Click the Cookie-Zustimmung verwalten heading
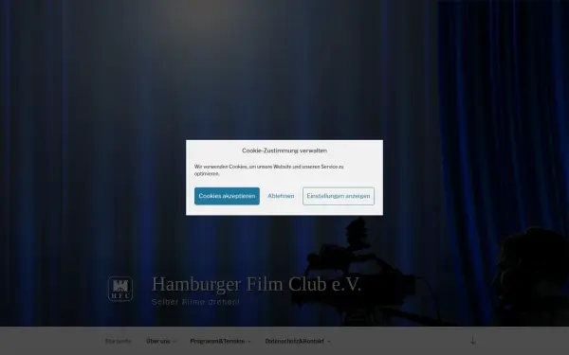Screen dimensions: 569x355 pyautogui.click(x=284, y=151)
